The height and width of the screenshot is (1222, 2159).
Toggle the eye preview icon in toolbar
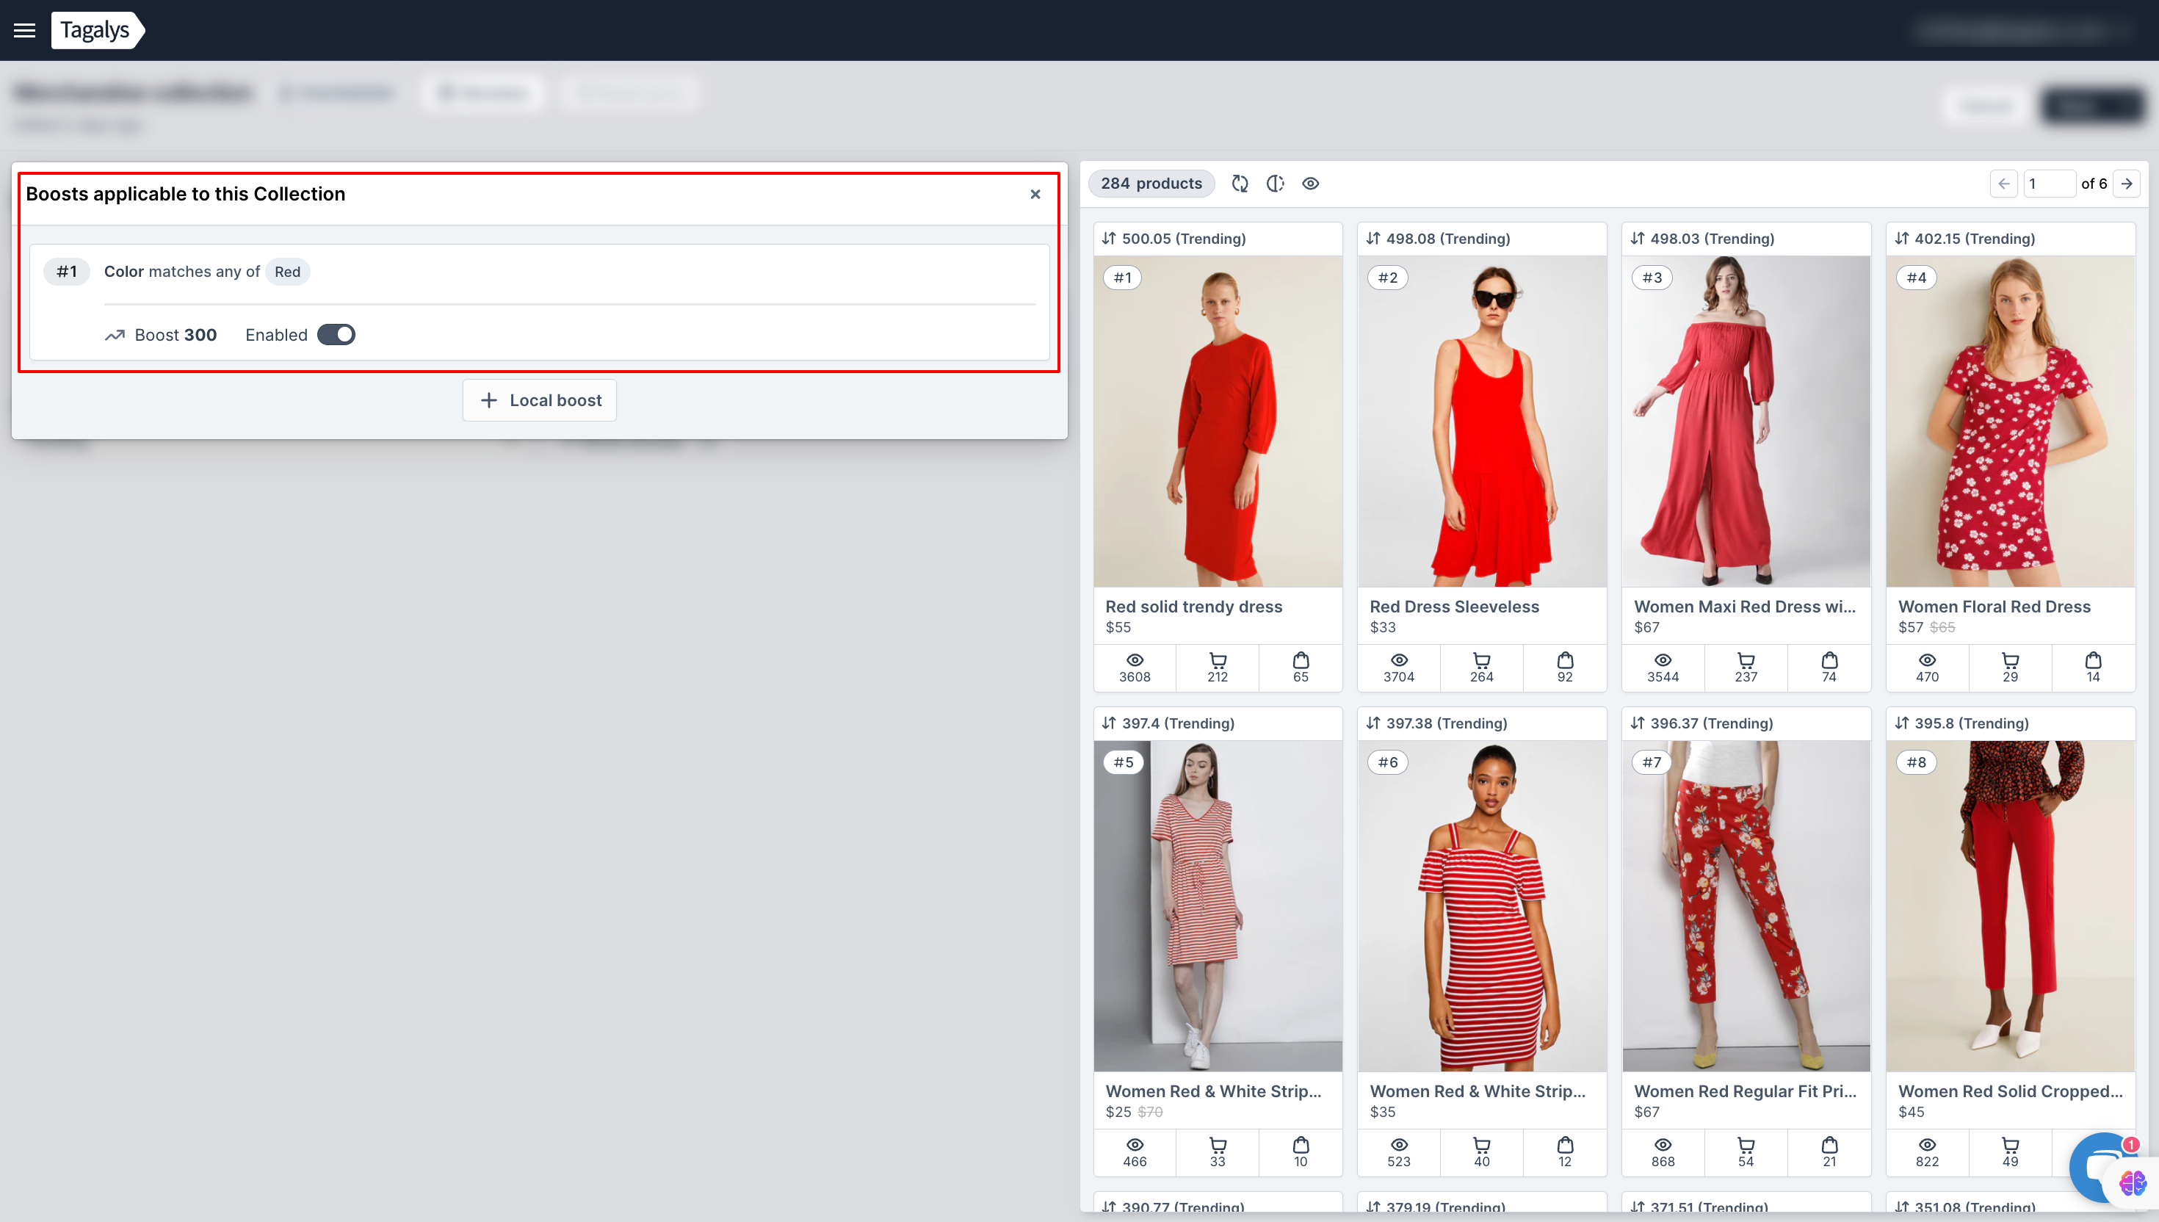click(x=1311, y=184)
